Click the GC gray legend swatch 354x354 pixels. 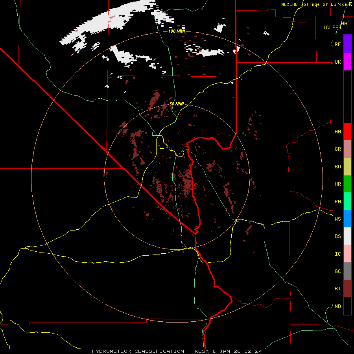point(347,271)
